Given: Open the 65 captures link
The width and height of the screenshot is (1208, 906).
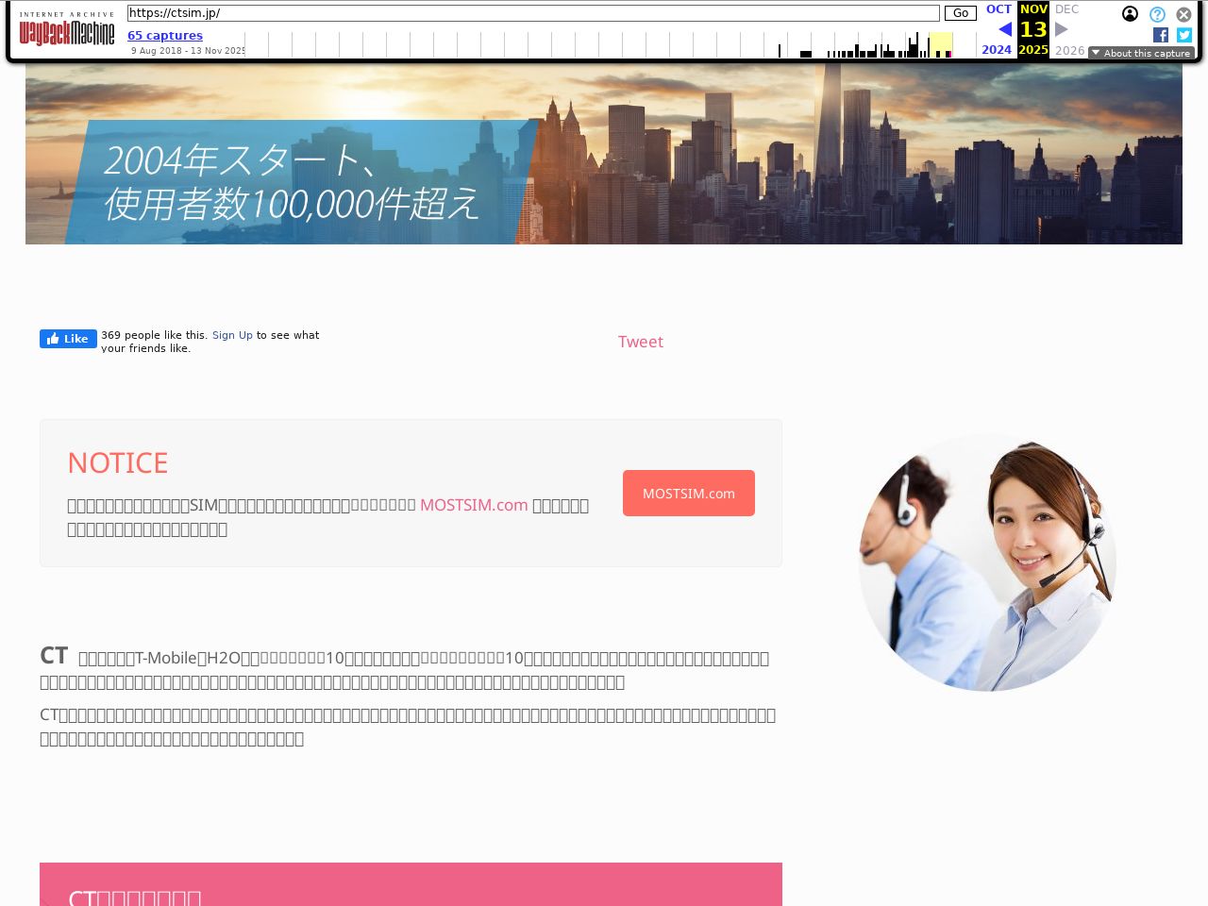Looking at the screenshot, I should point(165,35).
